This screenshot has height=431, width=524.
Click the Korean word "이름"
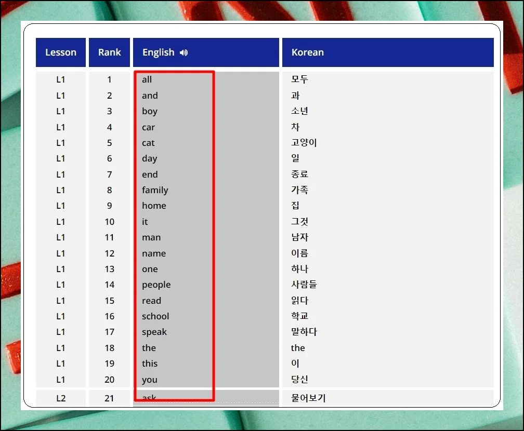click(299, 253)
